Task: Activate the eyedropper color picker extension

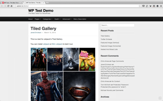Action: pos(147,6)
